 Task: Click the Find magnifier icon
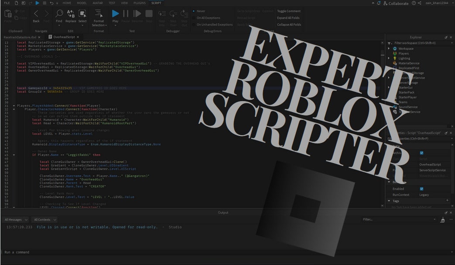point(59,14)
